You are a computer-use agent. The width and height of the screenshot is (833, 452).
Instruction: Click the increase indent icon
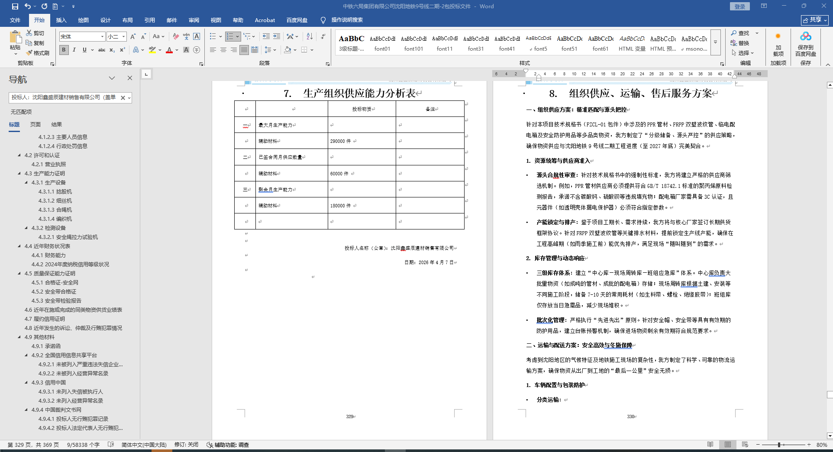pos(277,36)
